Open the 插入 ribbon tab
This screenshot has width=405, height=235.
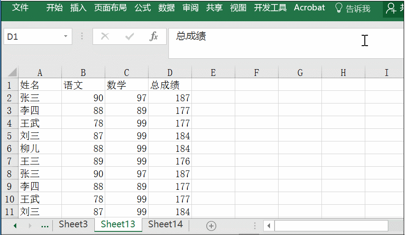pyautogui.click(x=78, y=8)
